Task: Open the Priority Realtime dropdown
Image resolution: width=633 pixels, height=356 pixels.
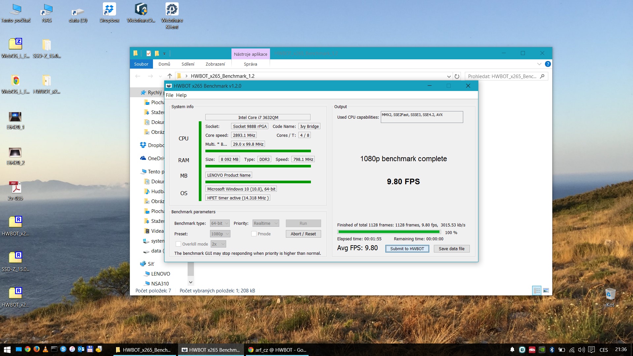Action: pyautogui.click(x=266, y=223)
